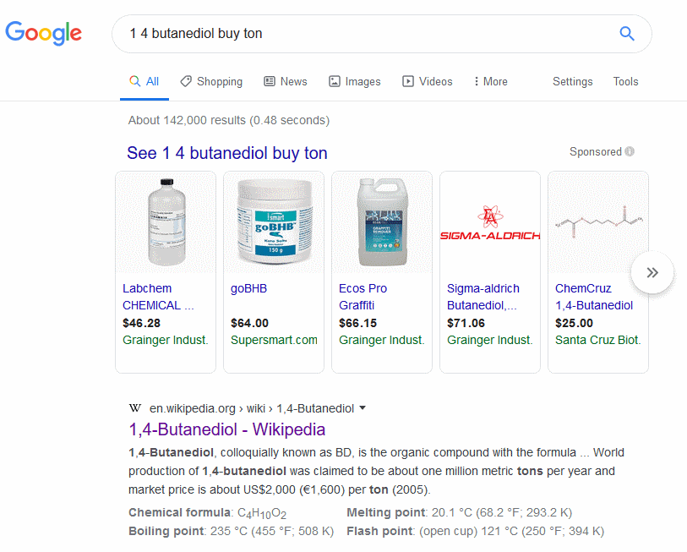The width and height of the screenshot is (687, 552).
Task: Click the $66.15 price
Action: coord(358,323)
